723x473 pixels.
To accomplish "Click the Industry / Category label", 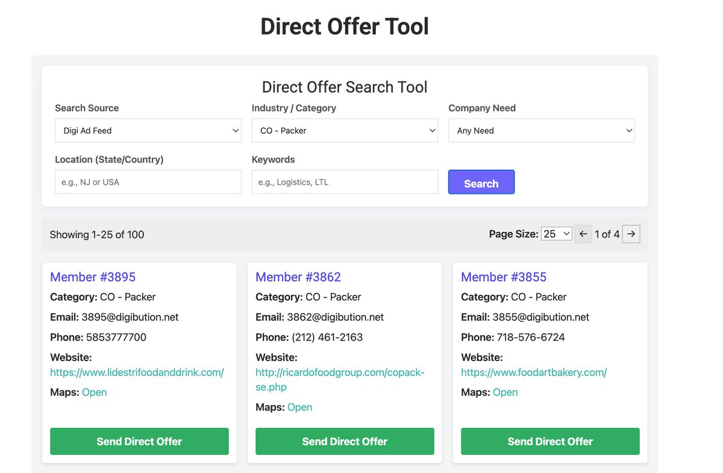I will click(294, 108).
